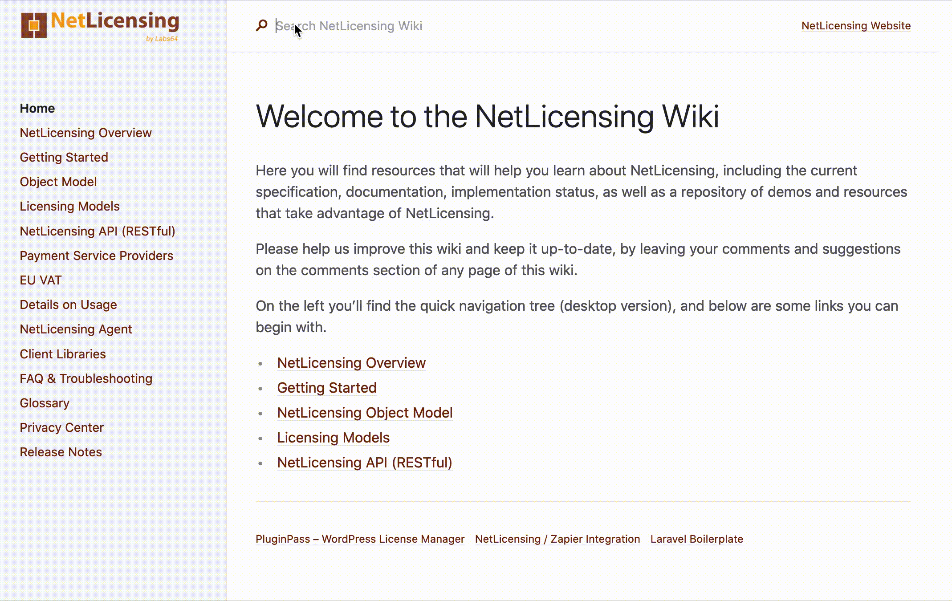Go to Getting Started in the sidebar
Image resolution: width=952 pixels, height=601 pixels.
(x=64, y=157)
